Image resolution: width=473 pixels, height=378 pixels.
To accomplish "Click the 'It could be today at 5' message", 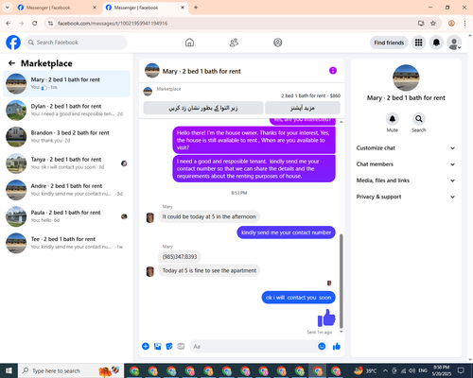I will pyautogui.click(x=209, y=216).
